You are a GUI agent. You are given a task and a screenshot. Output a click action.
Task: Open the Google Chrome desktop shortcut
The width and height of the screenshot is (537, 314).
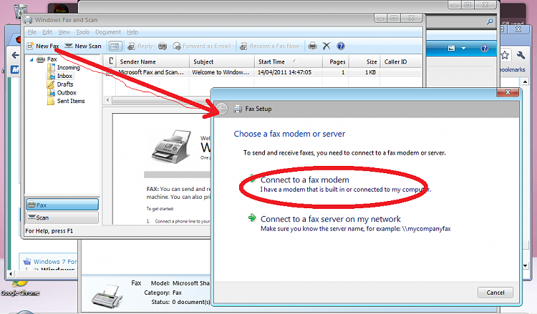pyautogui.click(x=20, y=289)
